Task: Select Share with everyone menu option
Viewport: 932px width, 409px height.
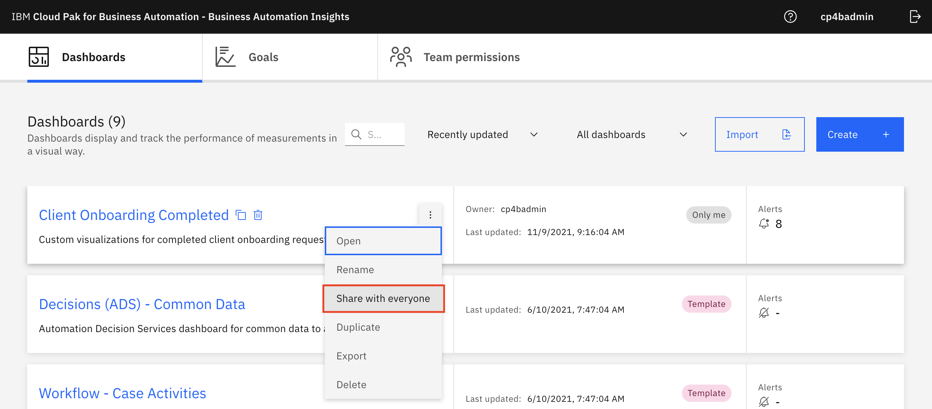Action: 383,299
